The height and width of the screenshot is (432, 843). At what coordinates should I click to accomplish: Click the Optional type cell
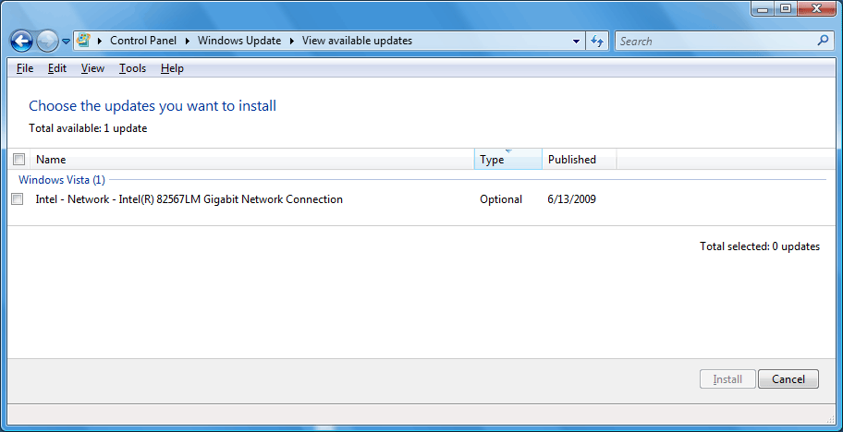click(501, 199)
